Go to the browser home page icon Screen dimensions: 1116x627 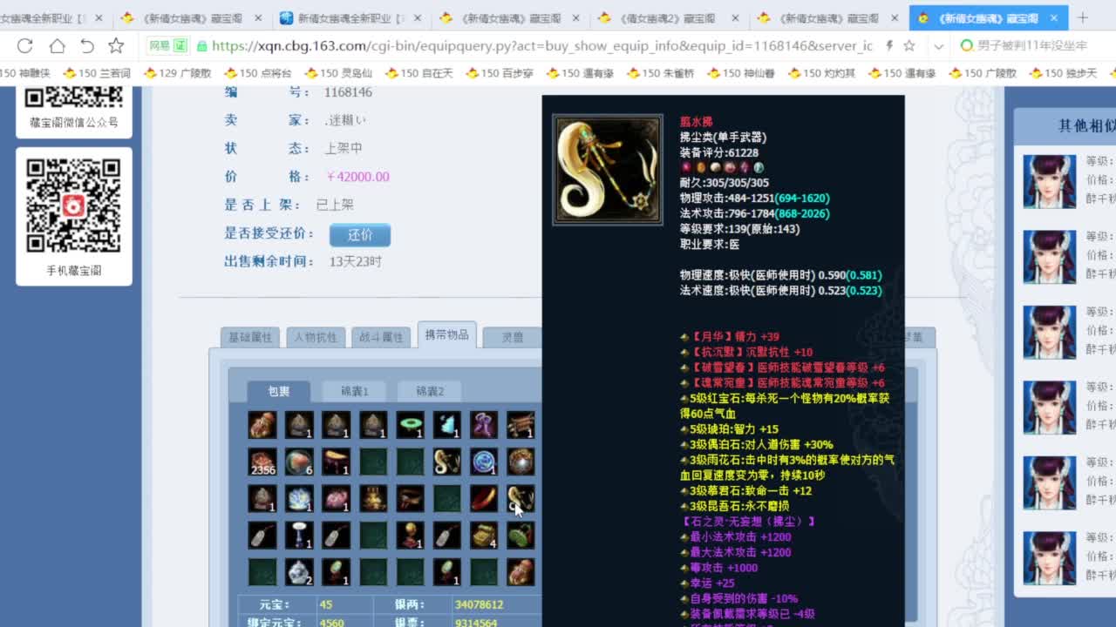[57, 45]
